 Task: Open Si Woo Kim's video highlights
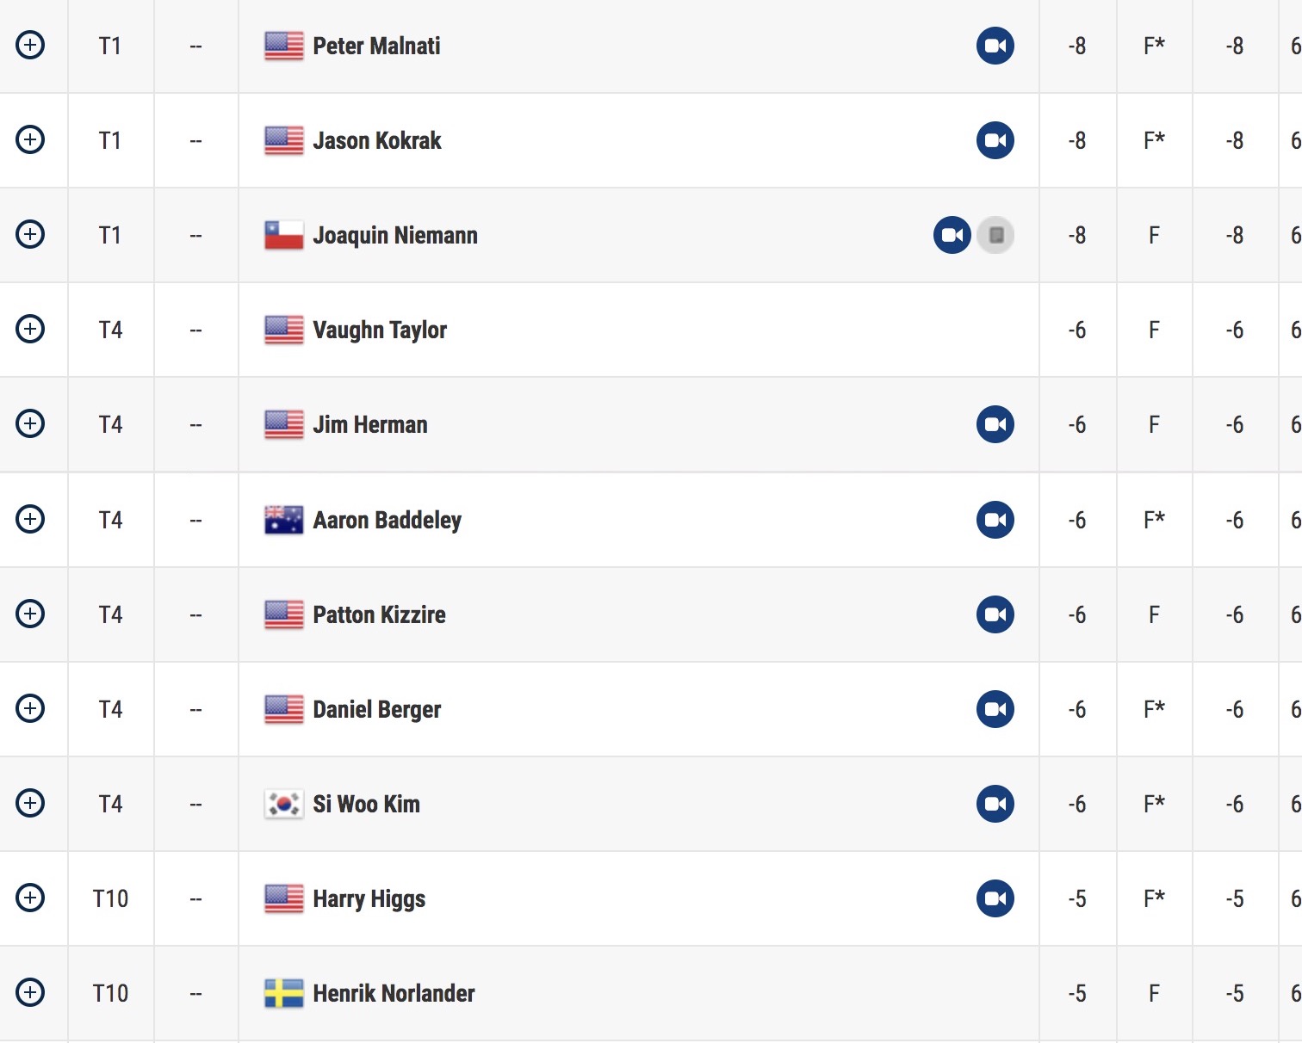coord(995,804)
